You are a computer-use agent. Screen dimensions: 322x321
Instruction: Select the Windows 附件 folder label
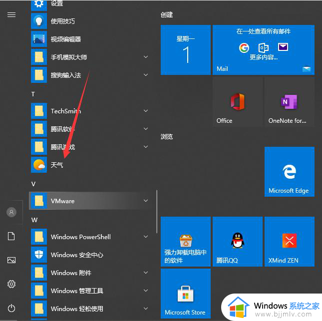71,273
